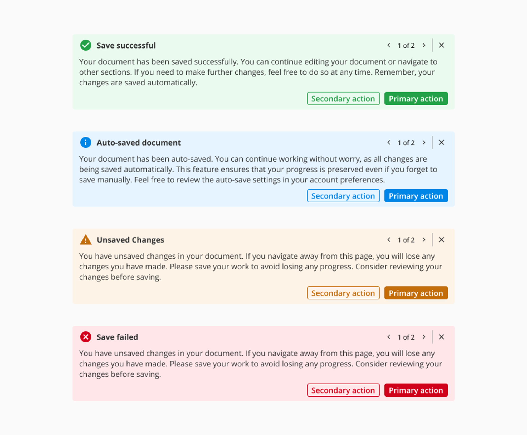Go to next message in Save successful alert
Screen dimensions: 527x435
tap(424, 45)
